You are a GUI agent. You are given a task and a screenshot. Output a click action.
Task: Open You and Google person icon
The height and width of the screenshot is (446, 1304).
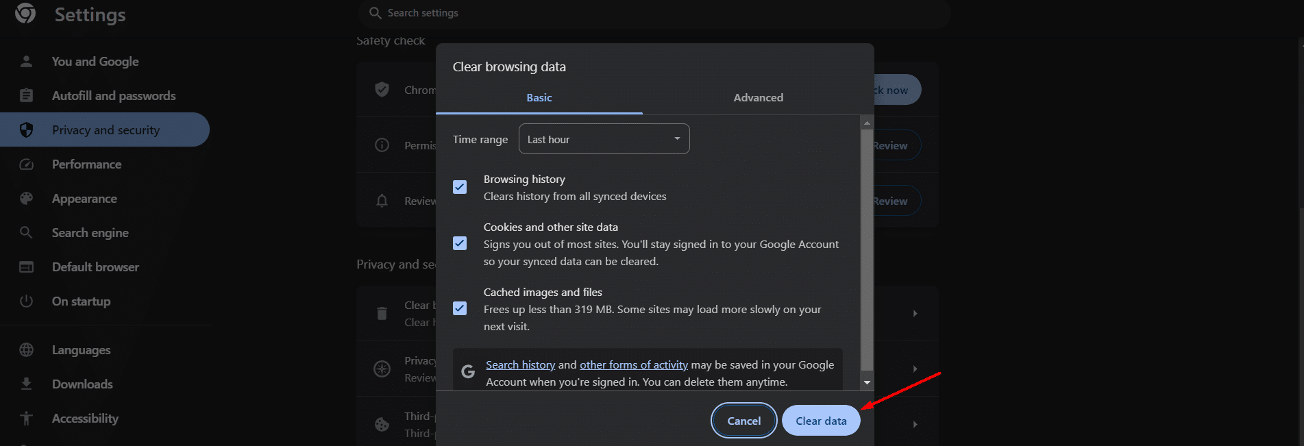(x=26, y=62)
